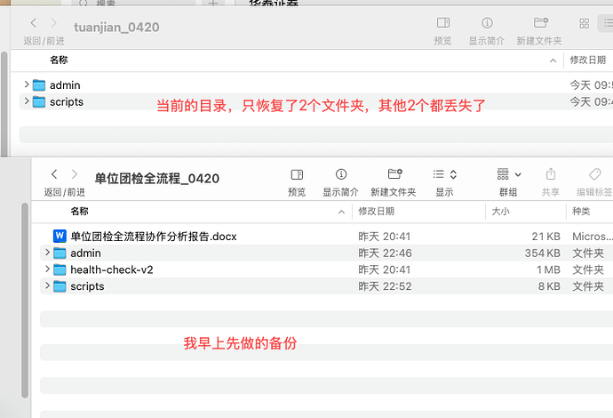Click the 单位团检全流程_0420 window title

click(156, 179)
